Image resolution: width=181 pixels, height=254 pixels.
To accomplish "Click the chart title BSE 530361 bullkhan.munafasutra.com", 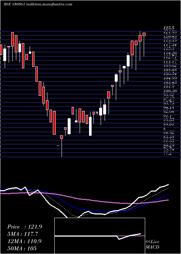I will [x=38, y=4].
